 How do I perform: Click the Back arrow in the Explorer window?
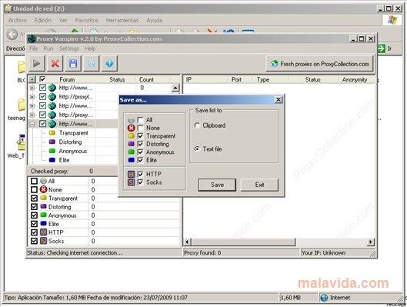[x=12, y=35]
